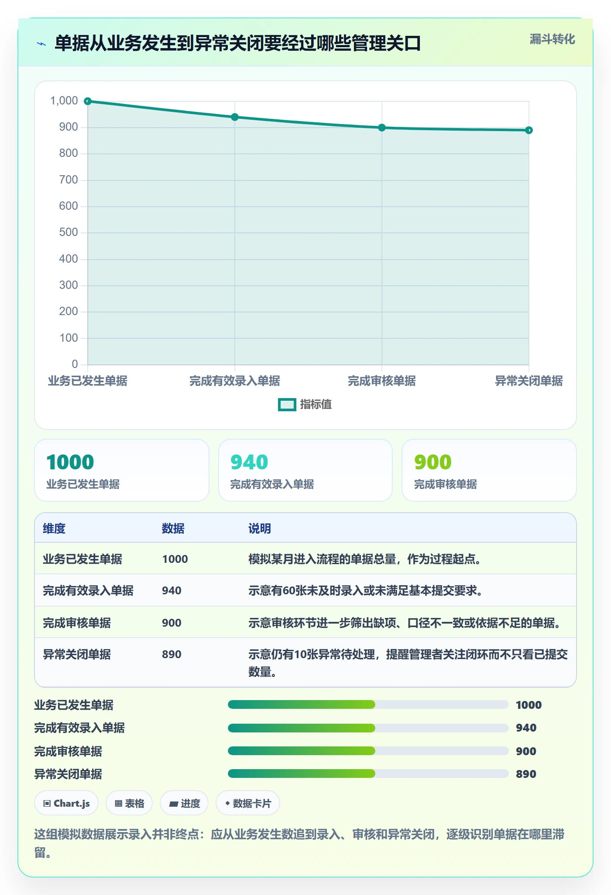Click the chart data point for 业务已发生单据

click(x=88, y=101)
